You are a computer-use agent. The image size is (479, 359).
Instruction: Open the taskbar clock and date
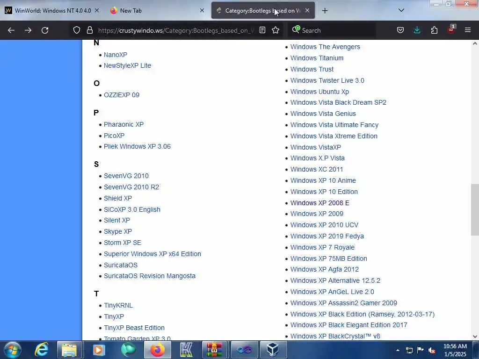pyautogui.click(x=455, y=350)
